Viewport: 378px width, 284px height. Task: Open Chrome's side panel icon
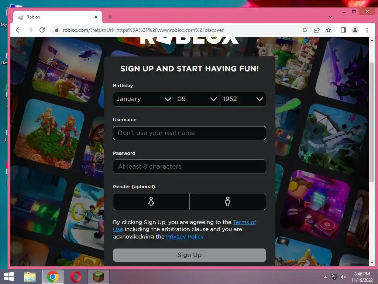point(343,30)
